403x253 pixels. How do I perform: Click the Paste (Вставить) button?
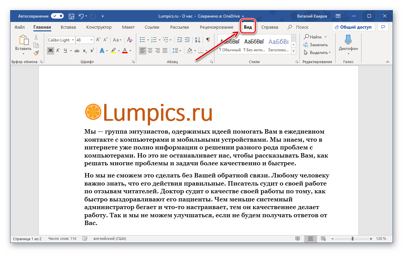(23, 43)
